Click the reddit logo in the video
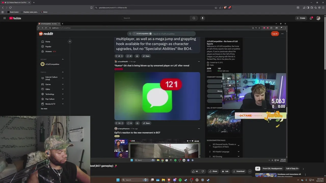The width and height of the screenshot is (326, 183). pos(46,34)
